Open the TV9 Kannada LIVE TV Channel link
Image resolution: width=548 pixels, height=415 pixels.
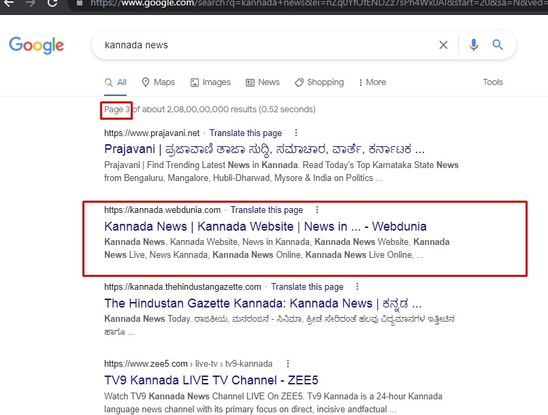(211, 380)
